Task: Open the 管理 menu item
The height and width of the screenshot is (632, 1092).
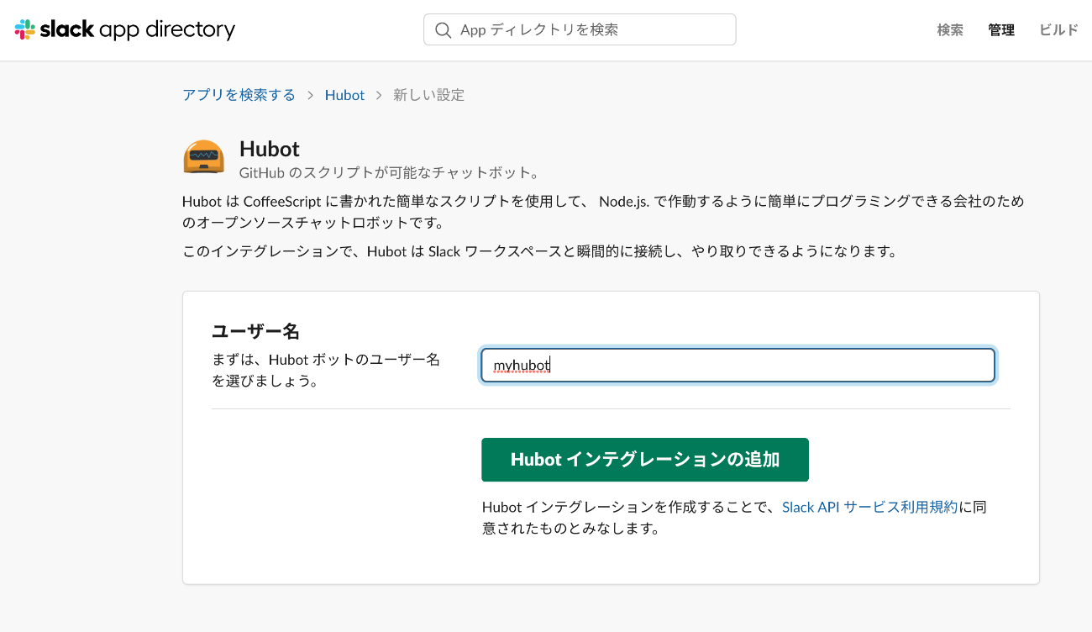Action: pyautogui.click(x=1001, y=30)
